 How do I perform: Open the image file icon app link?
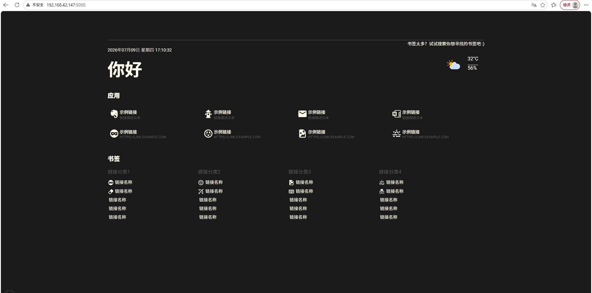click(326, 134)
